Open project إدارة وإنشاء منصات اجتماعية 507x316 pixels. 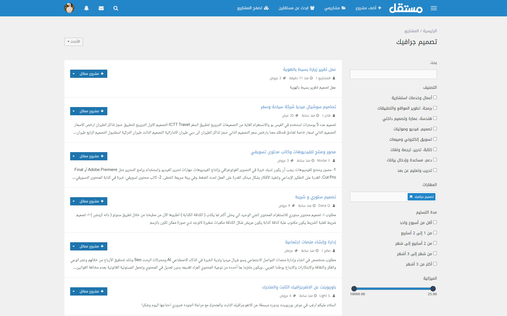(x=310, y=242)
